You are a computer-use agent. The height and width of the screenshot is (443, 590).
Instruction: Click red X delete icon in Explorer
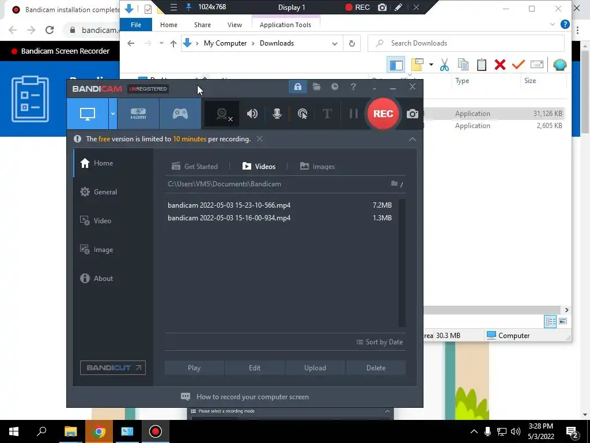500,65
